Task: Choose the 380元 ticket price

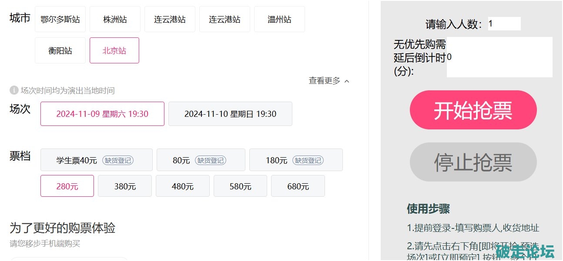Action: (125, 186)
